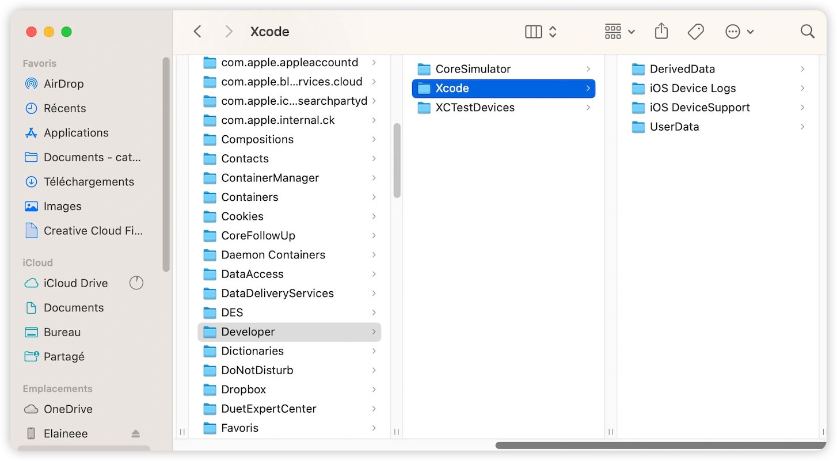Select the Xcode folder in the Developer column
Viewport: 837px width, 461px height.
tap(504, 88)
